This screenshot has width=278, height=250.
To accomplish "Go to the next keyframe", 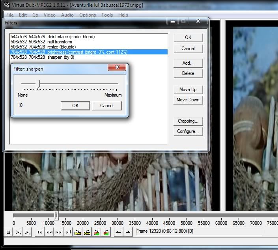I will tap(87, 232).
